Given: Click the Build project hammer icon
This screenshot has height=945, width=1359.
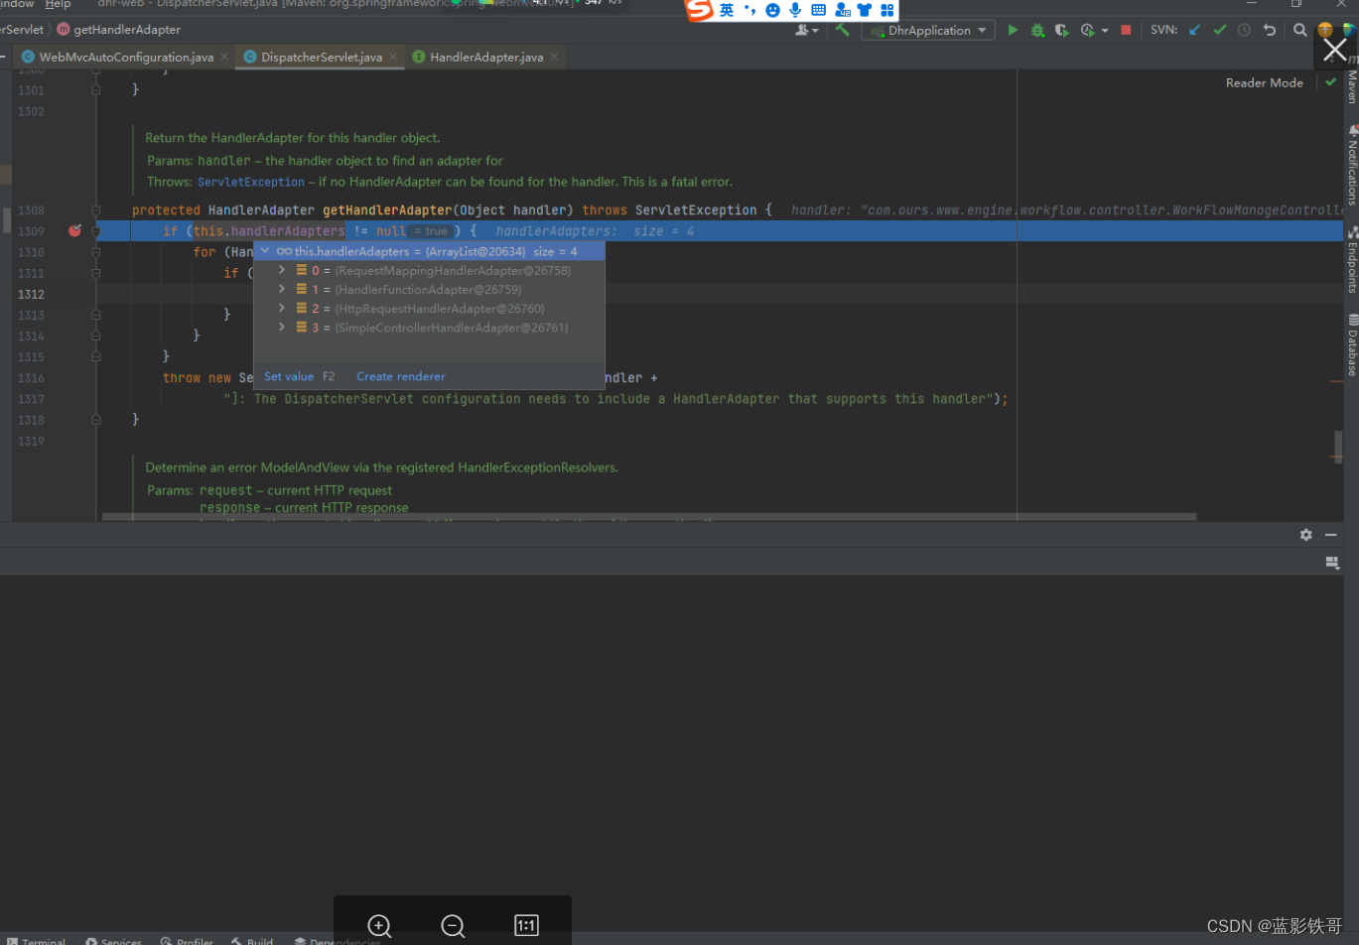Looking at the screenshot, I should [843, 30].
